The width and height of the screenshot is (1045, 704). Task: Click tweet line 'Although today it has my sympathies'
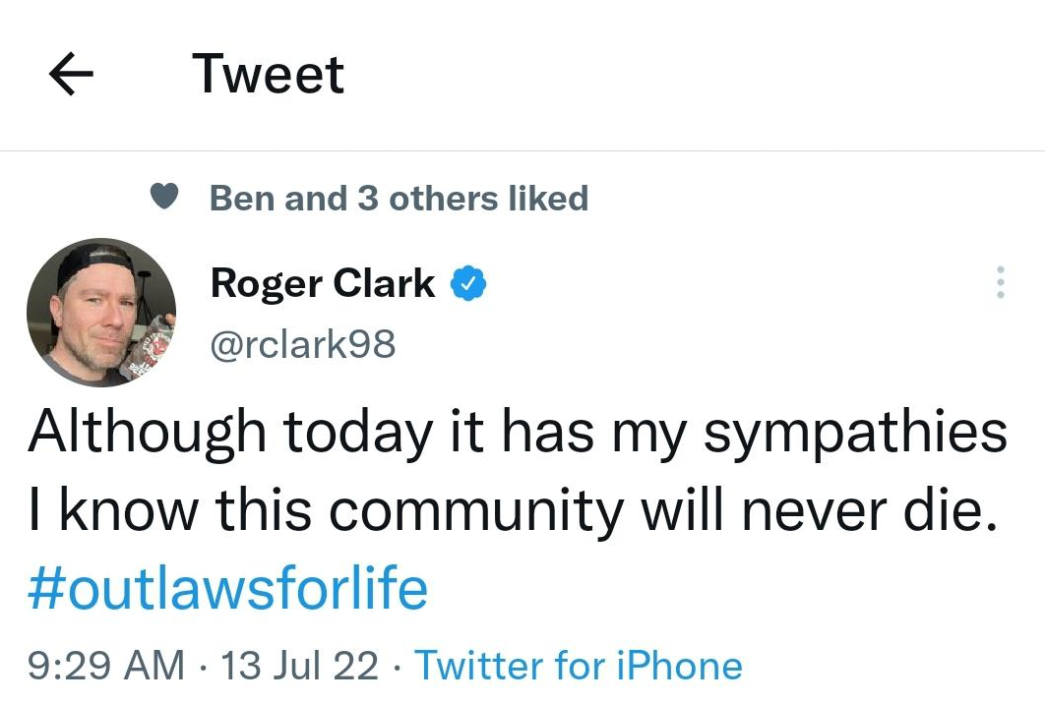(x=517, y=433)
